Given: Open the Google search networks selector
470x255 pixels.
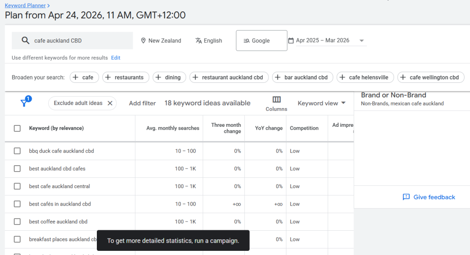Looking at the screenshot, I should (261, 40).
